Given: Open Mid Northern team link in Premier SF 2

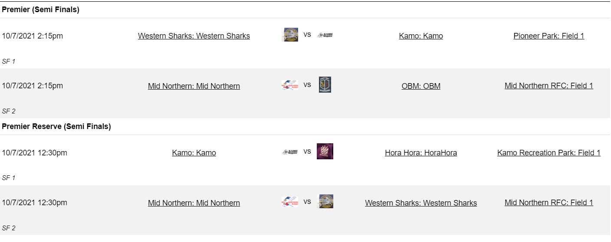Looking at the screenshot, I should (x=194, y=86).
